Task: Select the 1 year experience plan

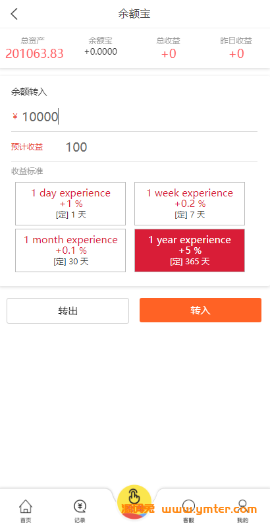Action: 190,250
